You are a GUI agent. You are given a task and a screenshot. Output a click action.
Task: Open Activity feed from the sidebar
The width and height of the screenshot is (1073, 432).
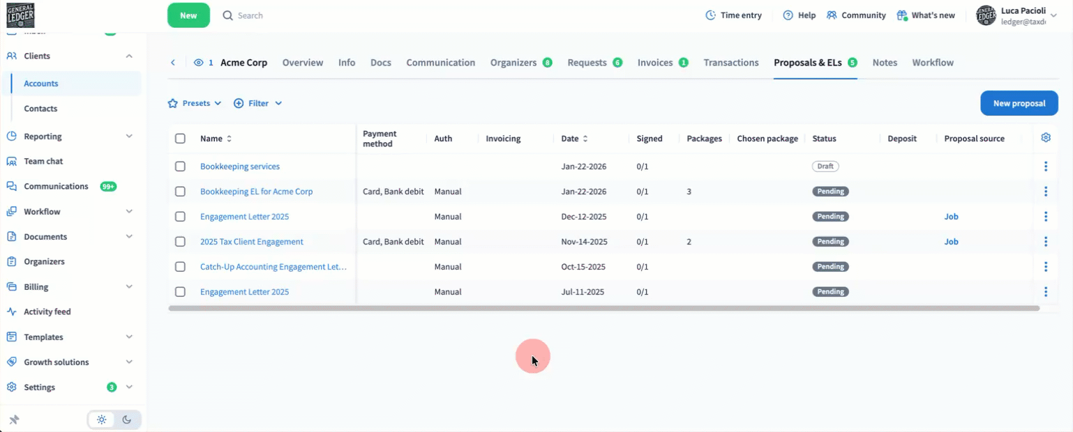47,312
